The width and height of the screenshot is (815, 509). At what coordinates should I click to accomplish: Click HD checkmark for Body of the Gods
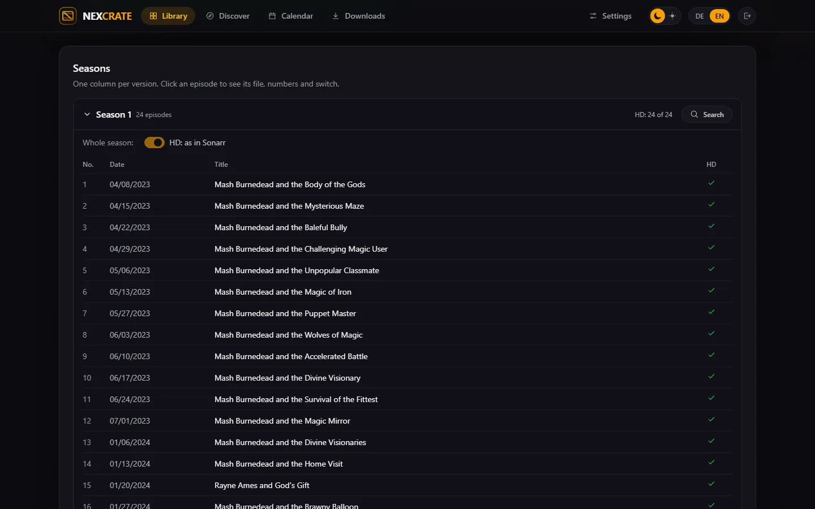coord(711,183)
